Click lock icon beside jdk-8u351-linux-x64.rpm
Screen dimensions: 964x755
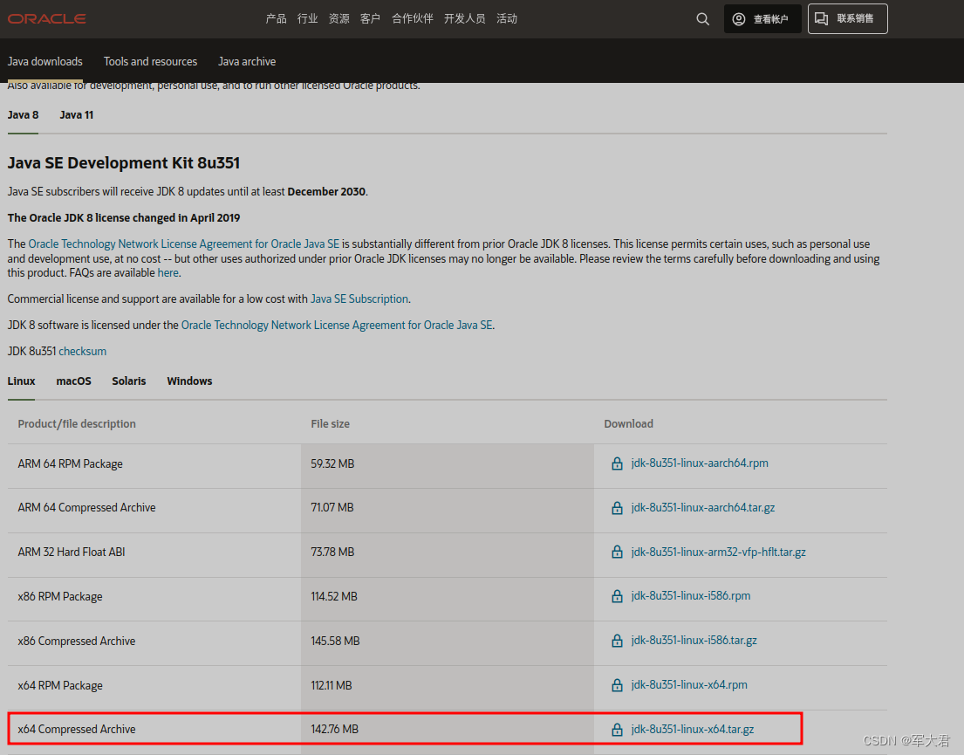tap(618, 685)
